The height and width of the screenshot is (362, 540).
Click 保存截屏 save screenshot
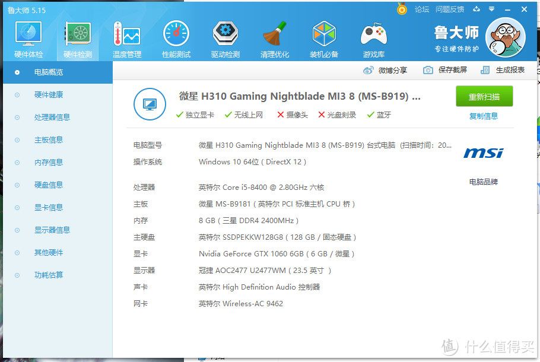(453, 70)
